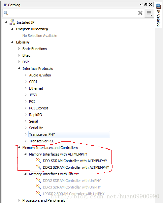Float the IP Catalog panel window
This screenshot has height=203, width=163.
pyautogui.click(x=146, y=5)
